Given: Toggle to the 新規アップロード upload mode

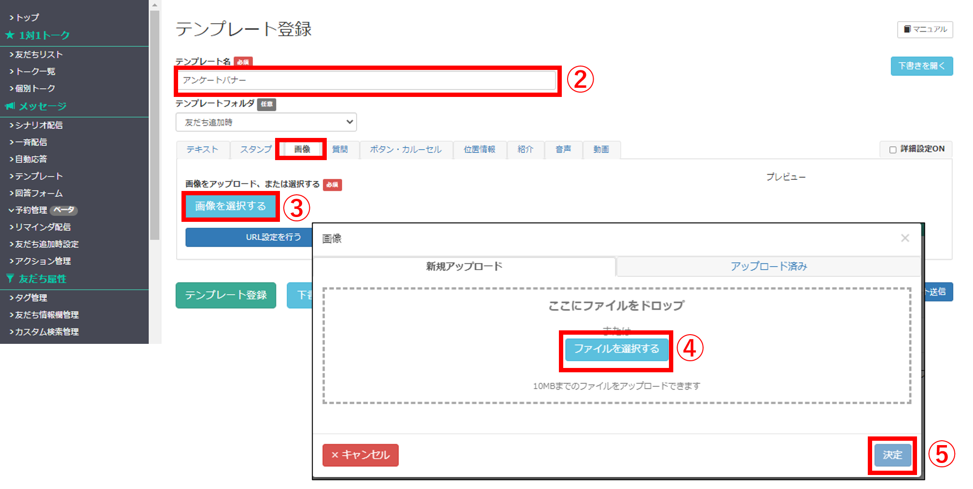Looking at the screenshot, I should pos(464,266).
